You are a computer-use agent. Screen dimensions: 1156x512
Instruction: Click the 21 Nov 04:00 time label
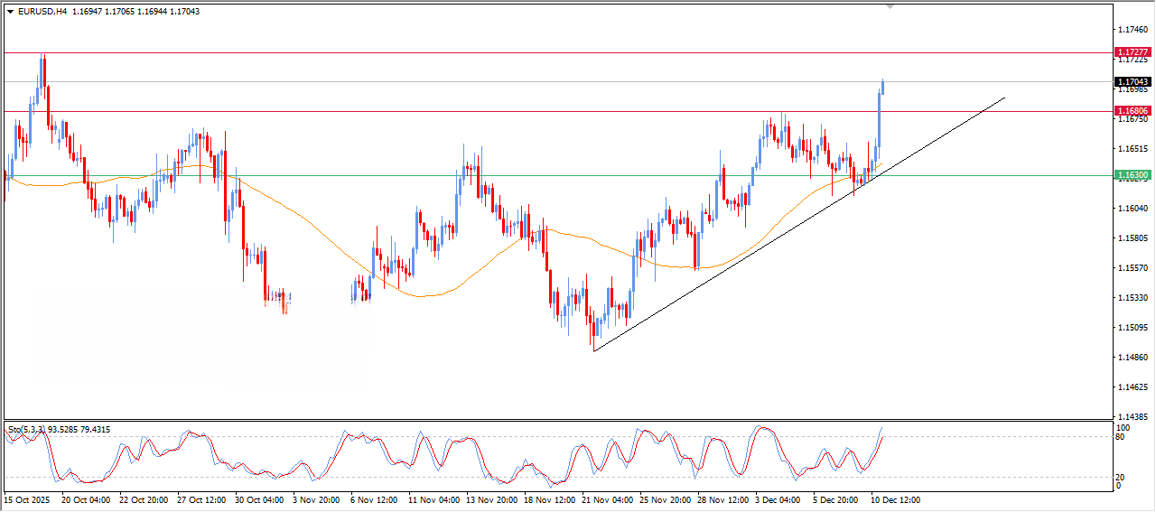click(607, 498)
